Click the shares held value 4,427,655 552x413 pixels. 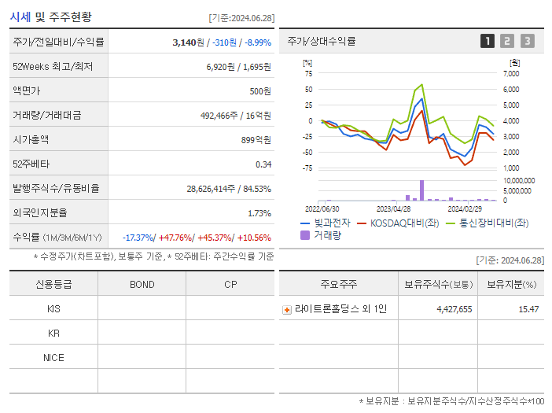[454, 309]
